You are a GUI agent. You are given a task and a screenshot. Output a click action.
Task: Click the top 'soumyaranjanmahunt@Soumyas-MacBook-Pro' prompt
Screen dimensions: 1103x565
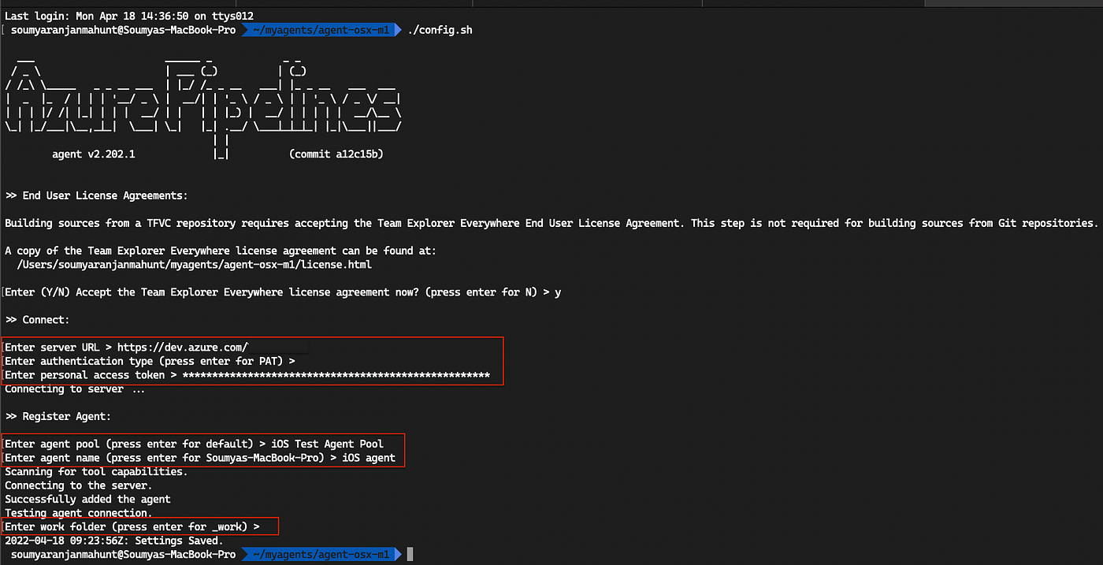tap(123, 30)
